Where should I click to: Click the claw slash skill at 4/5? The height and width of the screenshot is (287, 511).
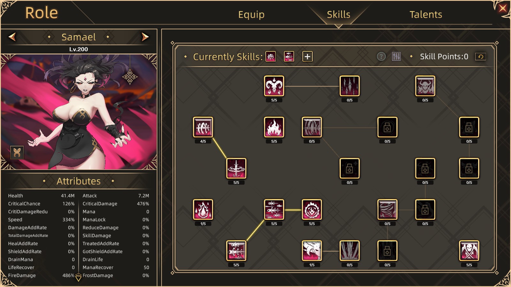tap(203, 127)
